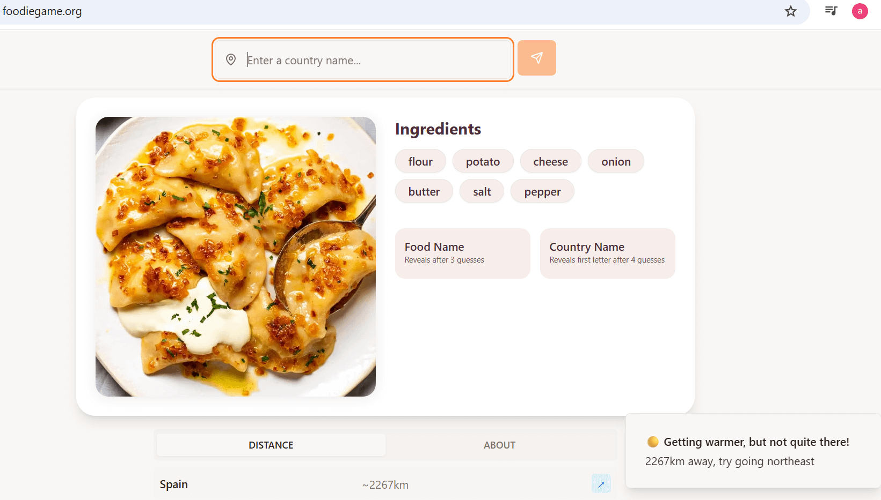Click the Food Name hint card
The height and width of the screenshot is (500, 881).
click(462, 253)
